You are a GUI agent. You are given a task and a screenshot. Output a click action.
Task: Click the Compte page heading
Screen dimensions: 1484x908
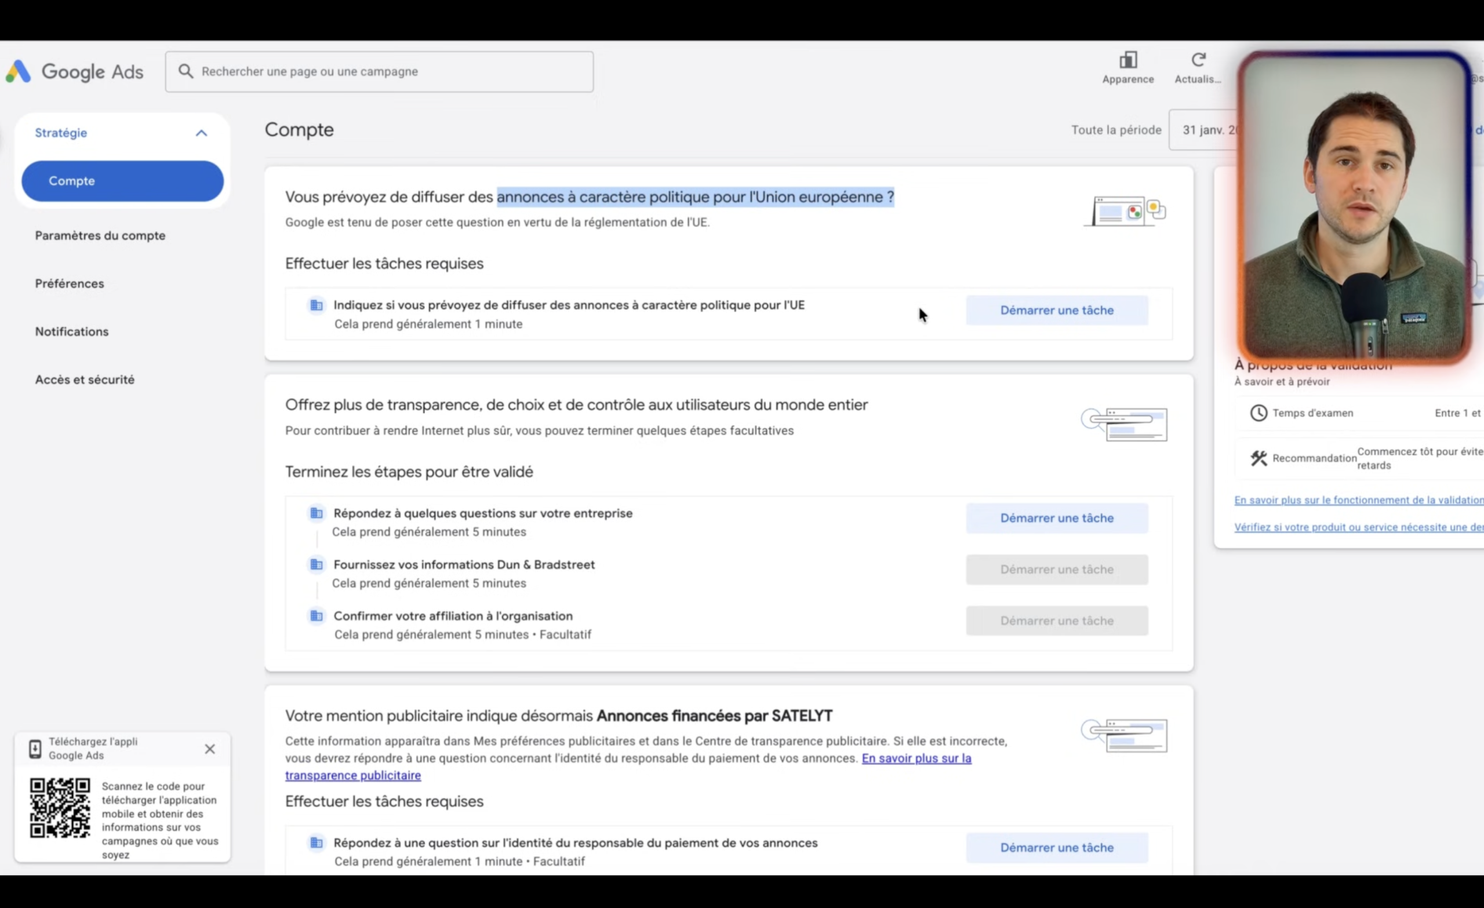pyautogui.click(x=299, y=130)
